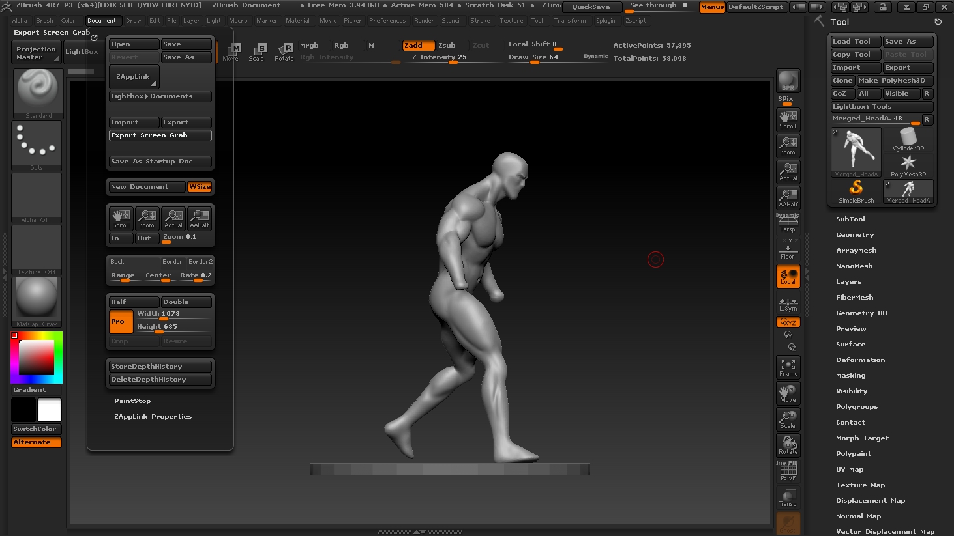
Task: Open the Render menu
Action: click(424, 21)
